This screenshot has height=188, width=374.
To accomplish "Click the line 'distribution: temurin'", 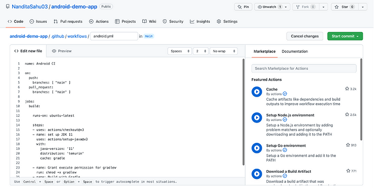I will [x=62, y=153].
